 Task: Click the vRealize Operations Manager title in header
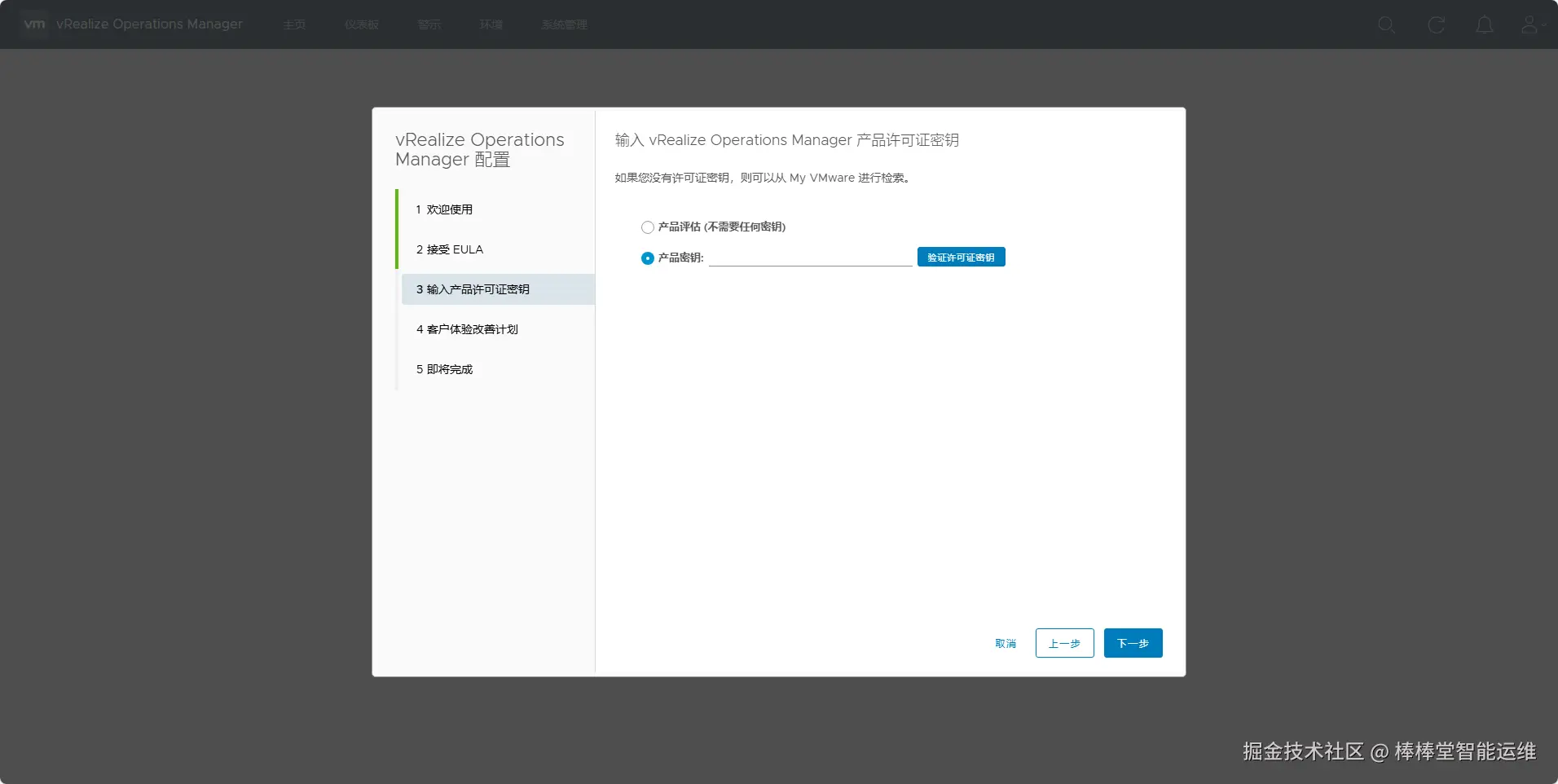(149, 24)
